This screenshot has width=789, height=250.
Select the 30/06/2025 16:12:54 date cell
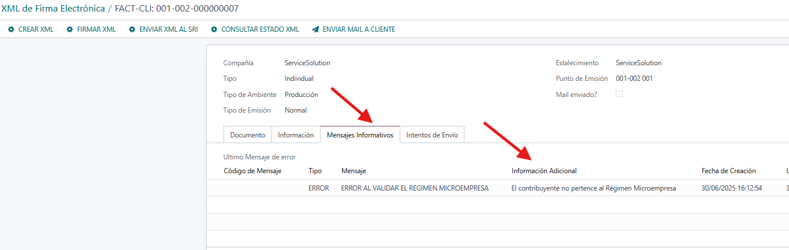pos(732,188)
